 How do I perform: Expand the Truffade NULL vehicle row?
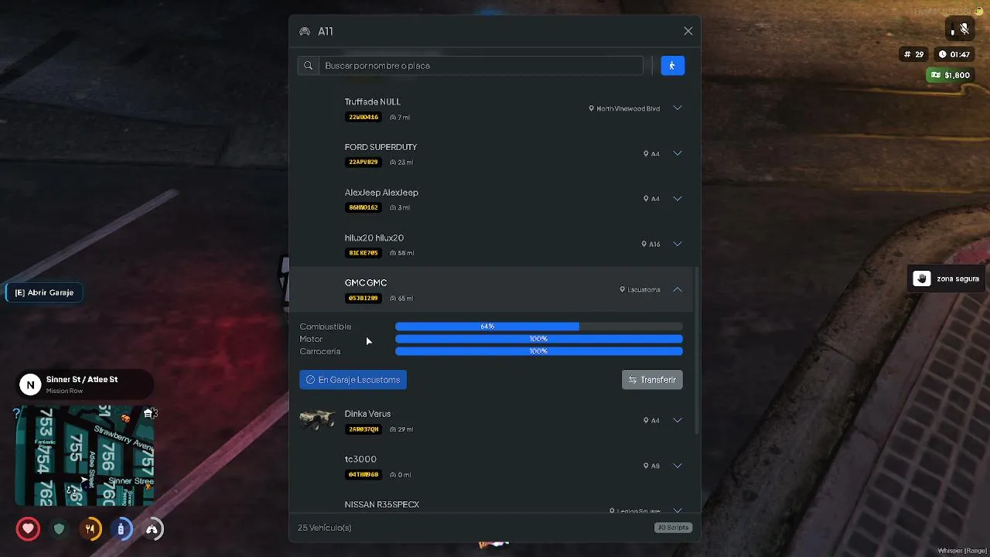[678, 108]
